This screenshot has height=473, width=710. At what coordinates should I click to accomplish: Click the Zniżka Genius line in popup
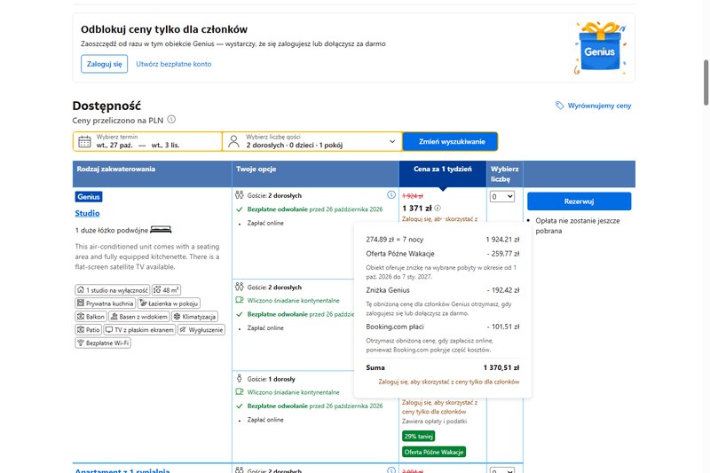click(x=442, y=290)
